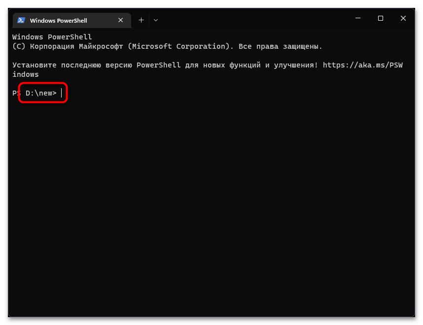Expand the new tab profile dropdown chevron

pyautogui.click(x=156, y=20)
